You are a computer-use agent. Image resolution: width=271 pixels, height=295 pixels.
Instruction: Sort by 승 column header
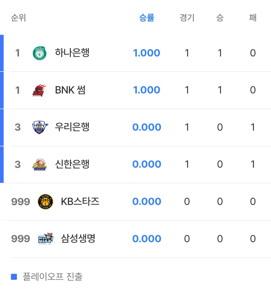(x=220, y=18)
